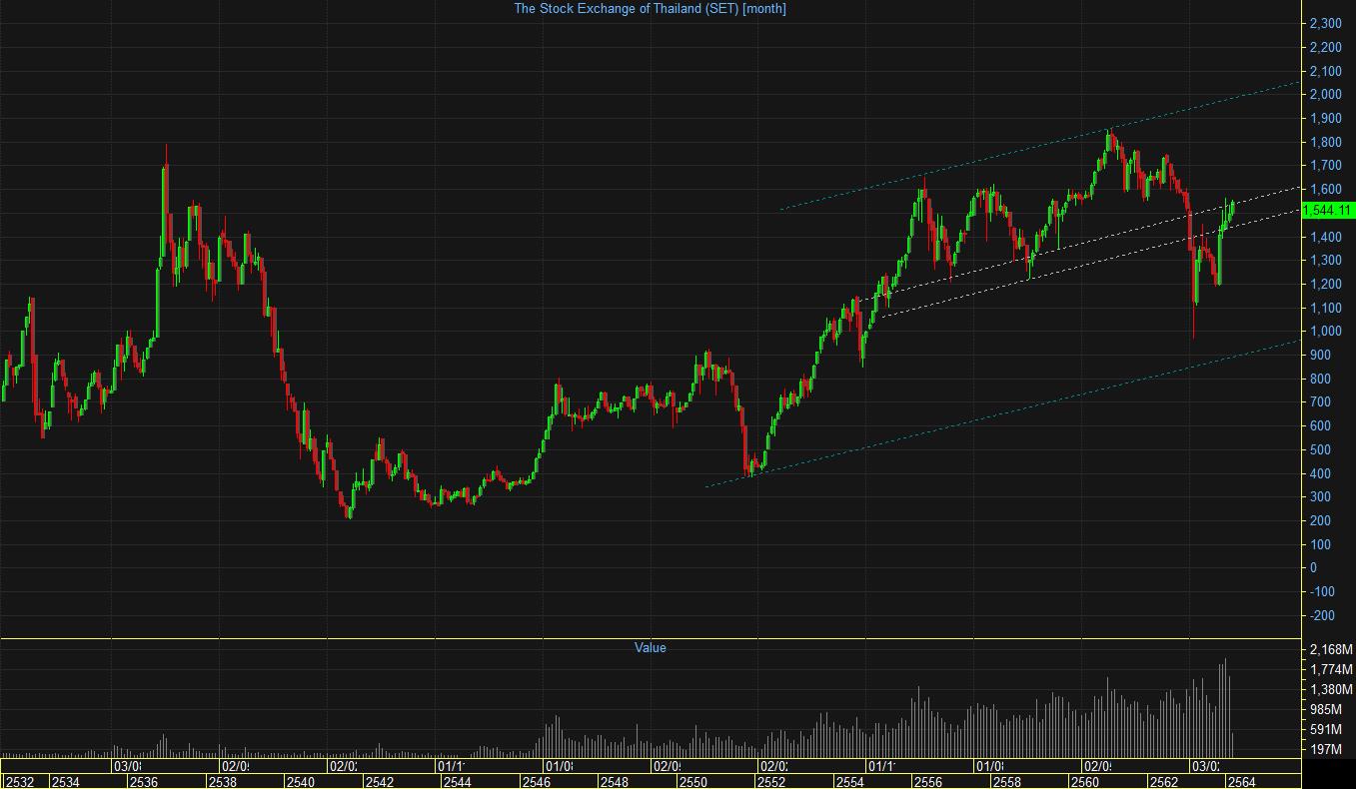The image size is (1356, 789).
Task: Click the 2,300 price axis label
Action: 1325,23
